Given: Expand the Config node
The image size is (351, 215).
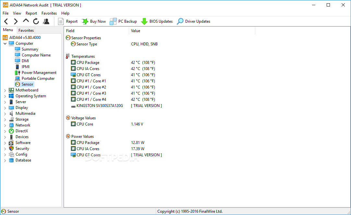Looking at the screenshot, I should (5, 155).
